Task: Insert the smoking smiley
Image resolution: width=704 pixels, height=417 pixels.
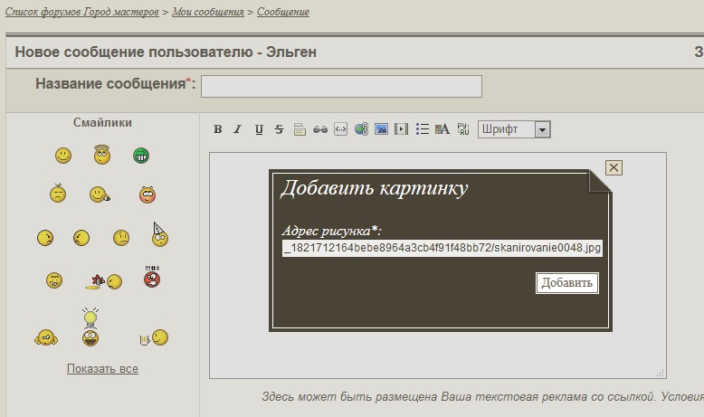Action: coord(100,194)
